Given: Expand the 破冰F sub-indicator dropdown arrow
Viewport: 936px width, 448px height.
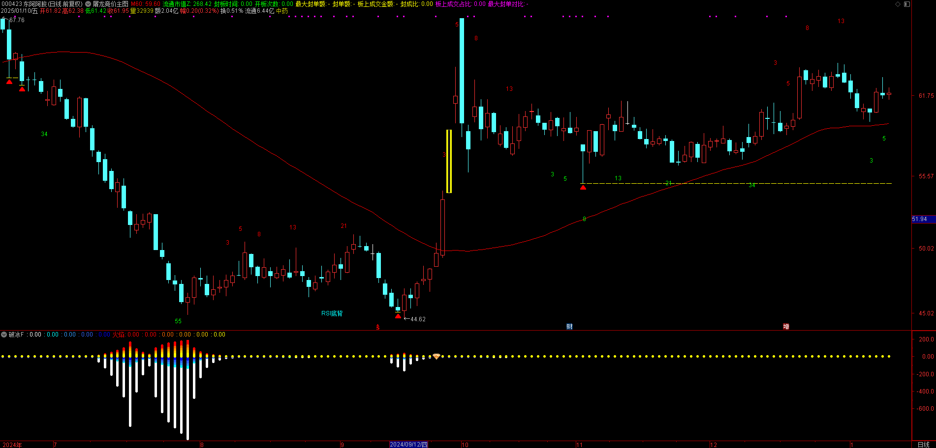Looking at the screenshot, I should point(4,335).
